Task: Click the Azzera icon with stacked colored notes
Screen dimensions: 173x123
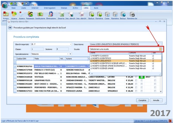Action: pyautogui.click(x=14, y=14)
